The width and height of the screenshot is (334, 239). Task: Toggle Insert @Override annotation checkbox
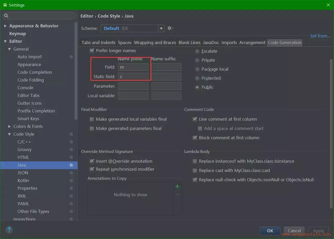click(x=92, y=161)
